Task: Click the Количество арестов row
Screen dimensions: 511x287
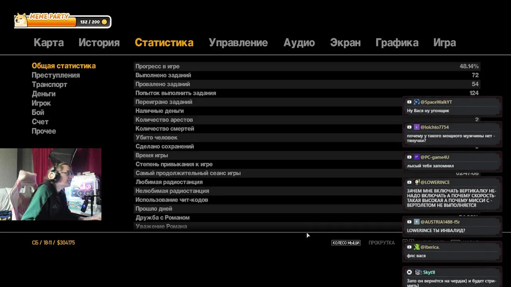Action: click(x=307, y=120)
